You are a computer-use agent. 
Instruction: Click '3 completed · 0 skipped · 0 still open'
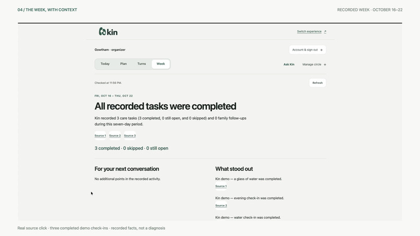(131, 148)
